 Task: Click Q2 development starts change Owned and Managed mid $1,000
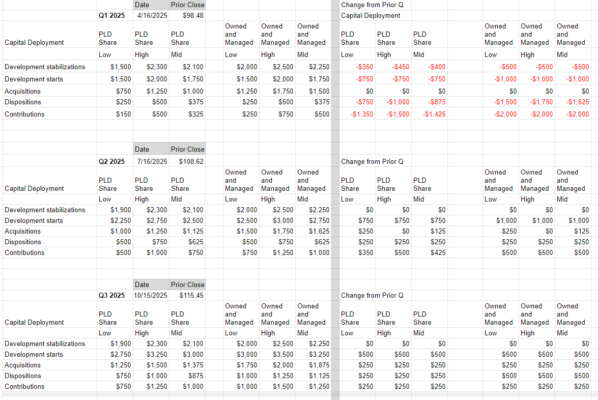click(x=573, y=221)
